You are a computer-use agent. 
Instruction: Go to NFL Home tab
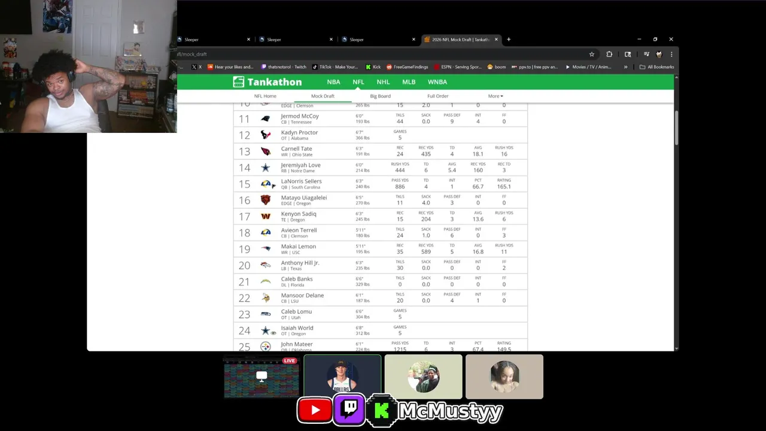(x=265, y=96)
